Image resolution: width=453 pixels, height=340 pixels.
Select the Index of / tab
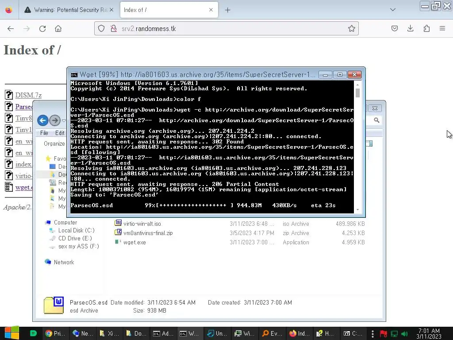(x=169, y=10)
